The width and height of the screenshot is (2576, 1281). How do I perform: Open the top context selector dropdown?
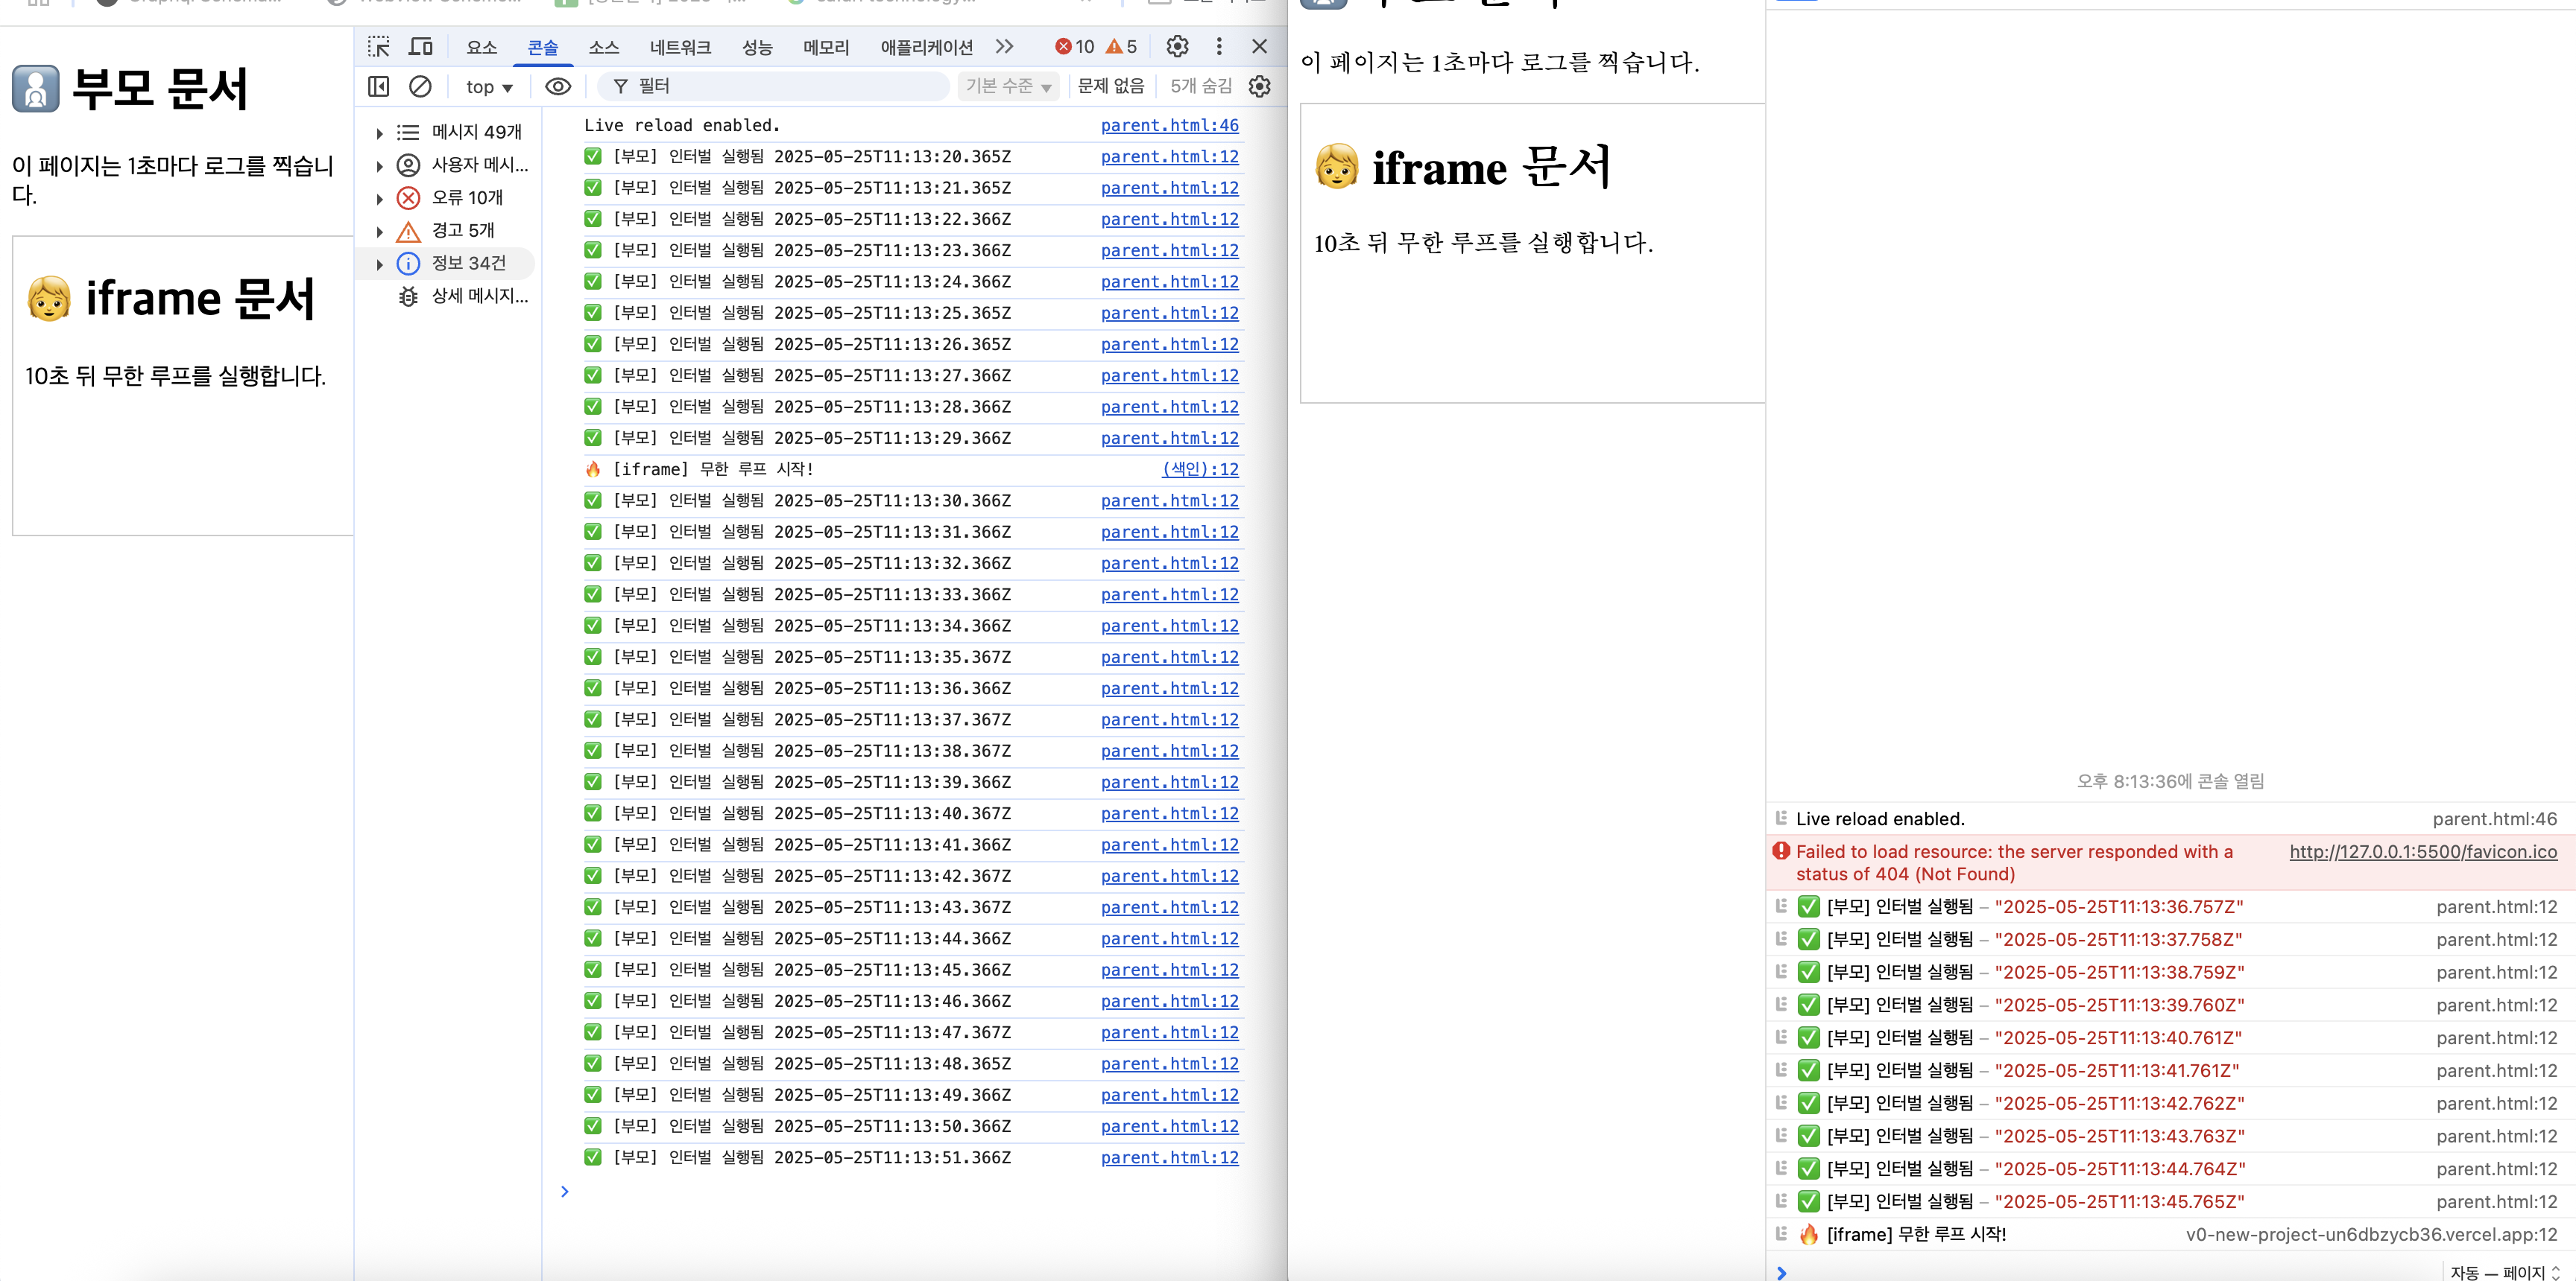pos(489,87)
